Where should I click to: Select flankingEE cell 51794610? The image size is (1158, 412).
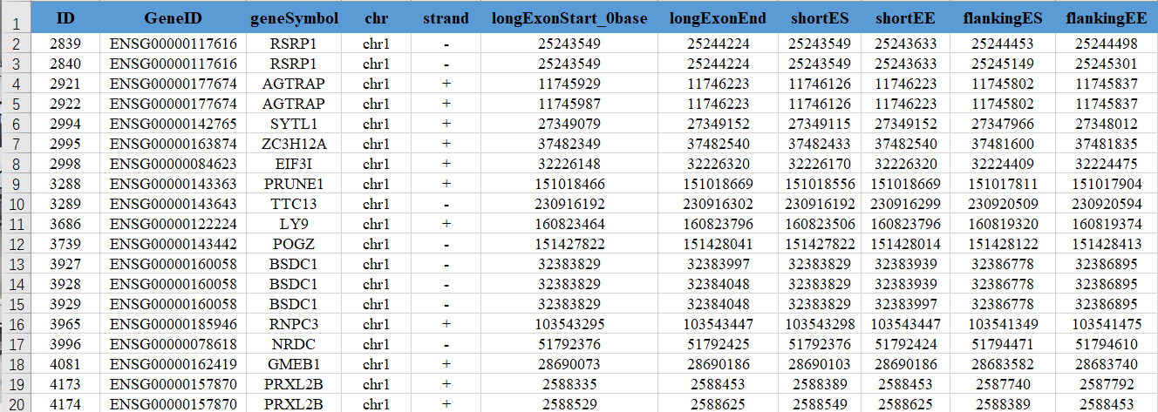click(1106, 344)
